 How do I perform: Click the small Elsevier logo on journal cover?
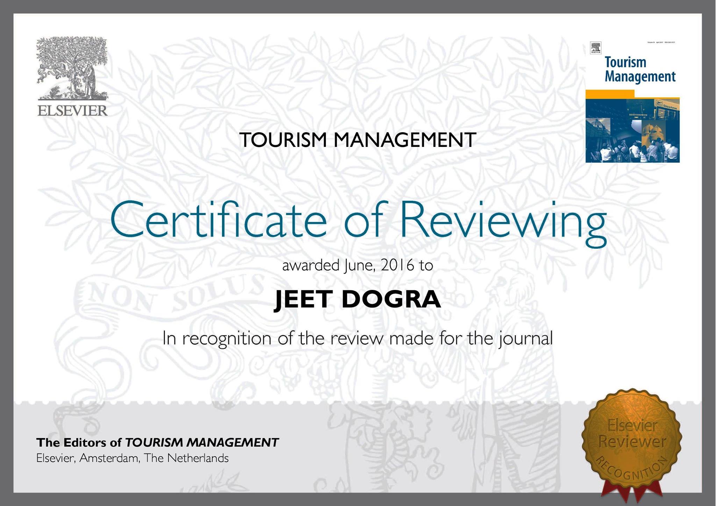tap(596, 48)
